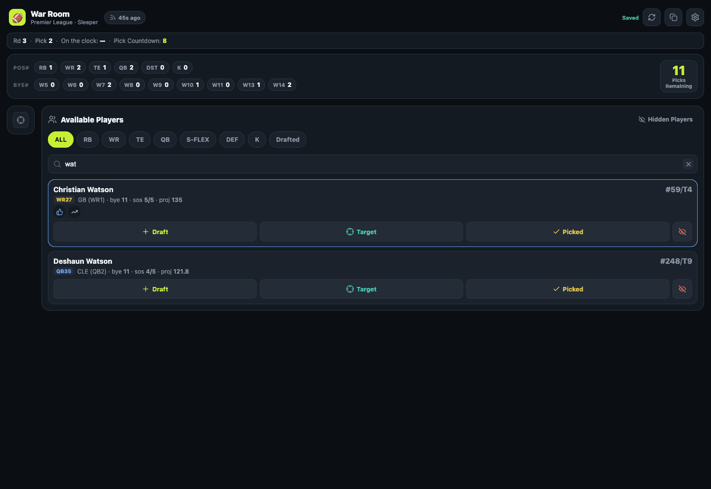Click the targets crosshair sidebar icon

21,120
